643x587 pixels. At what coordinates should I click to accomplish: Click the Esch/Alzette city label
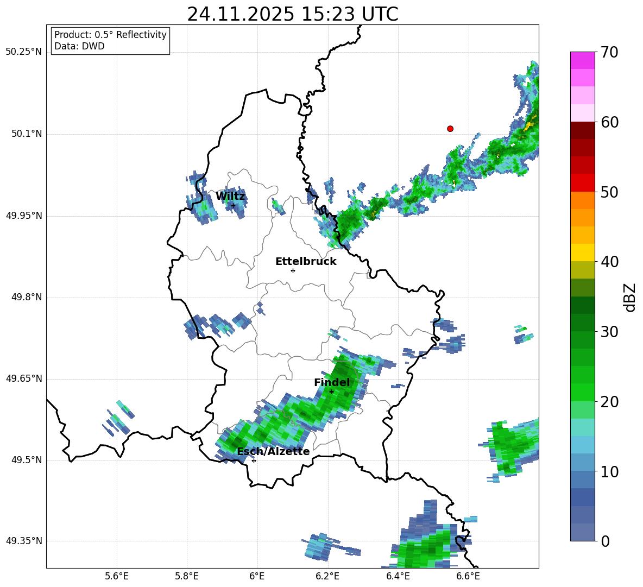(x=274, y=451)
